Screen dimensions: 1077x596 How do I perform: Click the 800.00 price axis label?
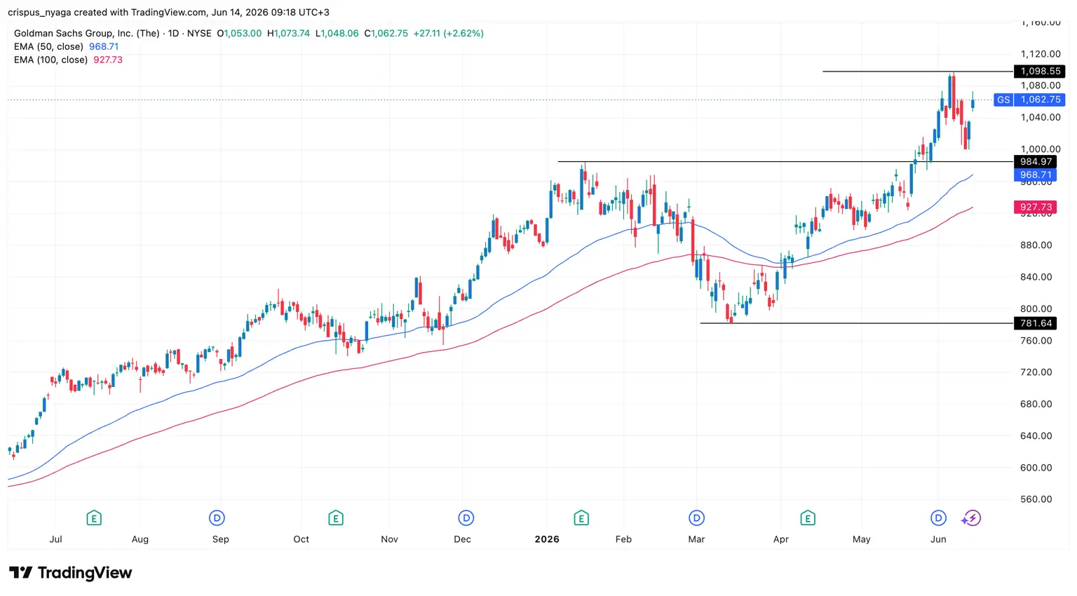tap(1036, 309)
